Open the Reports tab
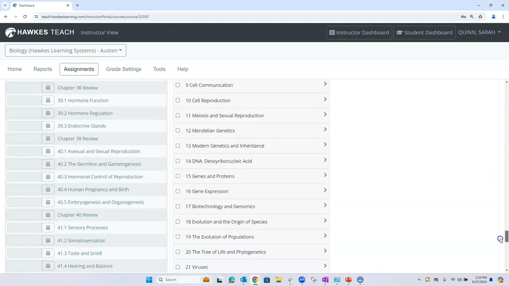The image size is (509, 286). coord(43,69)
